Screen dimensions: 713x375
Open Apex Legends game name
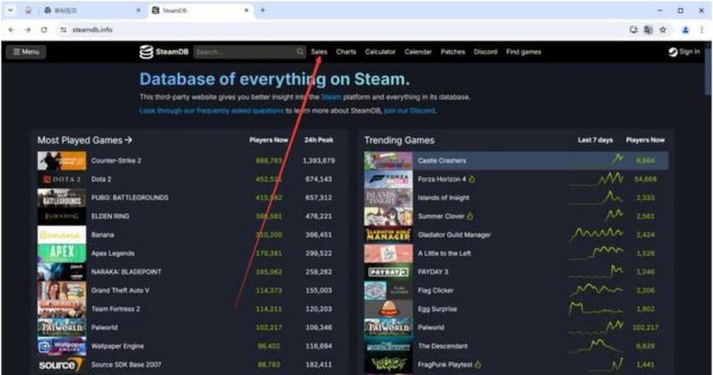pos(113,254)
